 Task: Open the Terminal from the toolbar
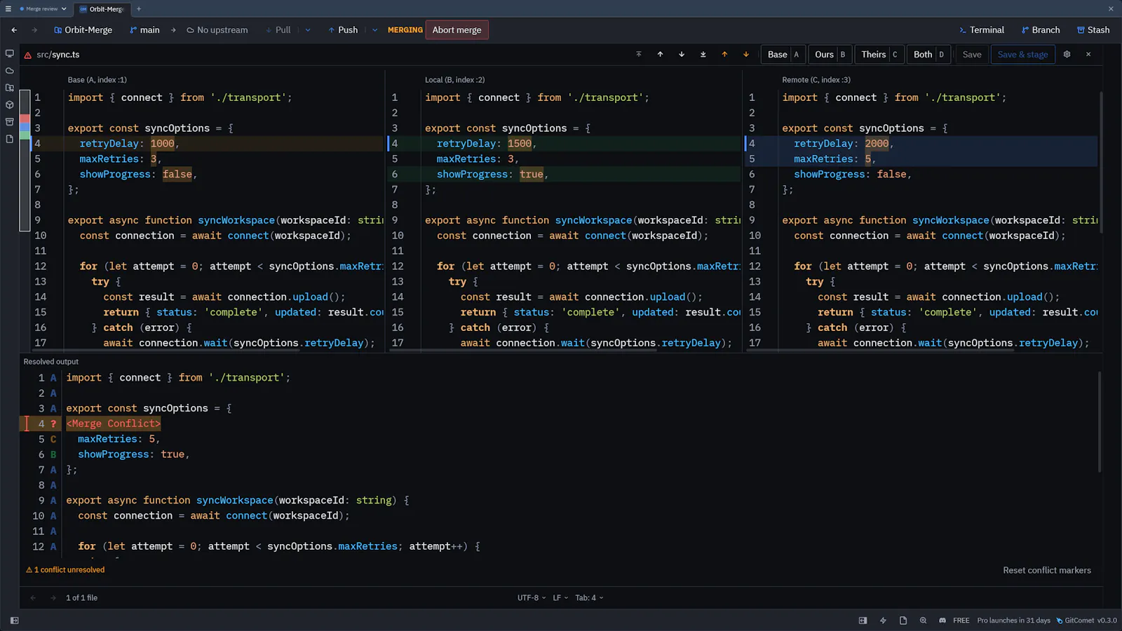(982, 30)
